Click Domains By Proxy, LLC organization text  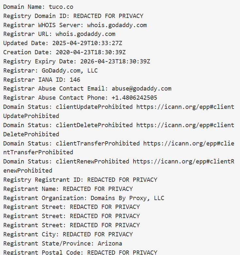point(127,198)
